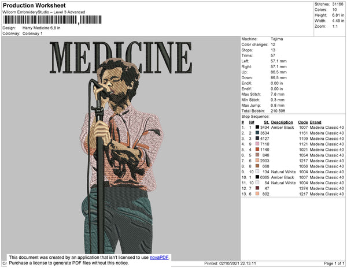This screenshot has width=347, height=268.
Task: Click code 1056 in stop row 8
Action: pyautogui.click(x=304, y=166)
